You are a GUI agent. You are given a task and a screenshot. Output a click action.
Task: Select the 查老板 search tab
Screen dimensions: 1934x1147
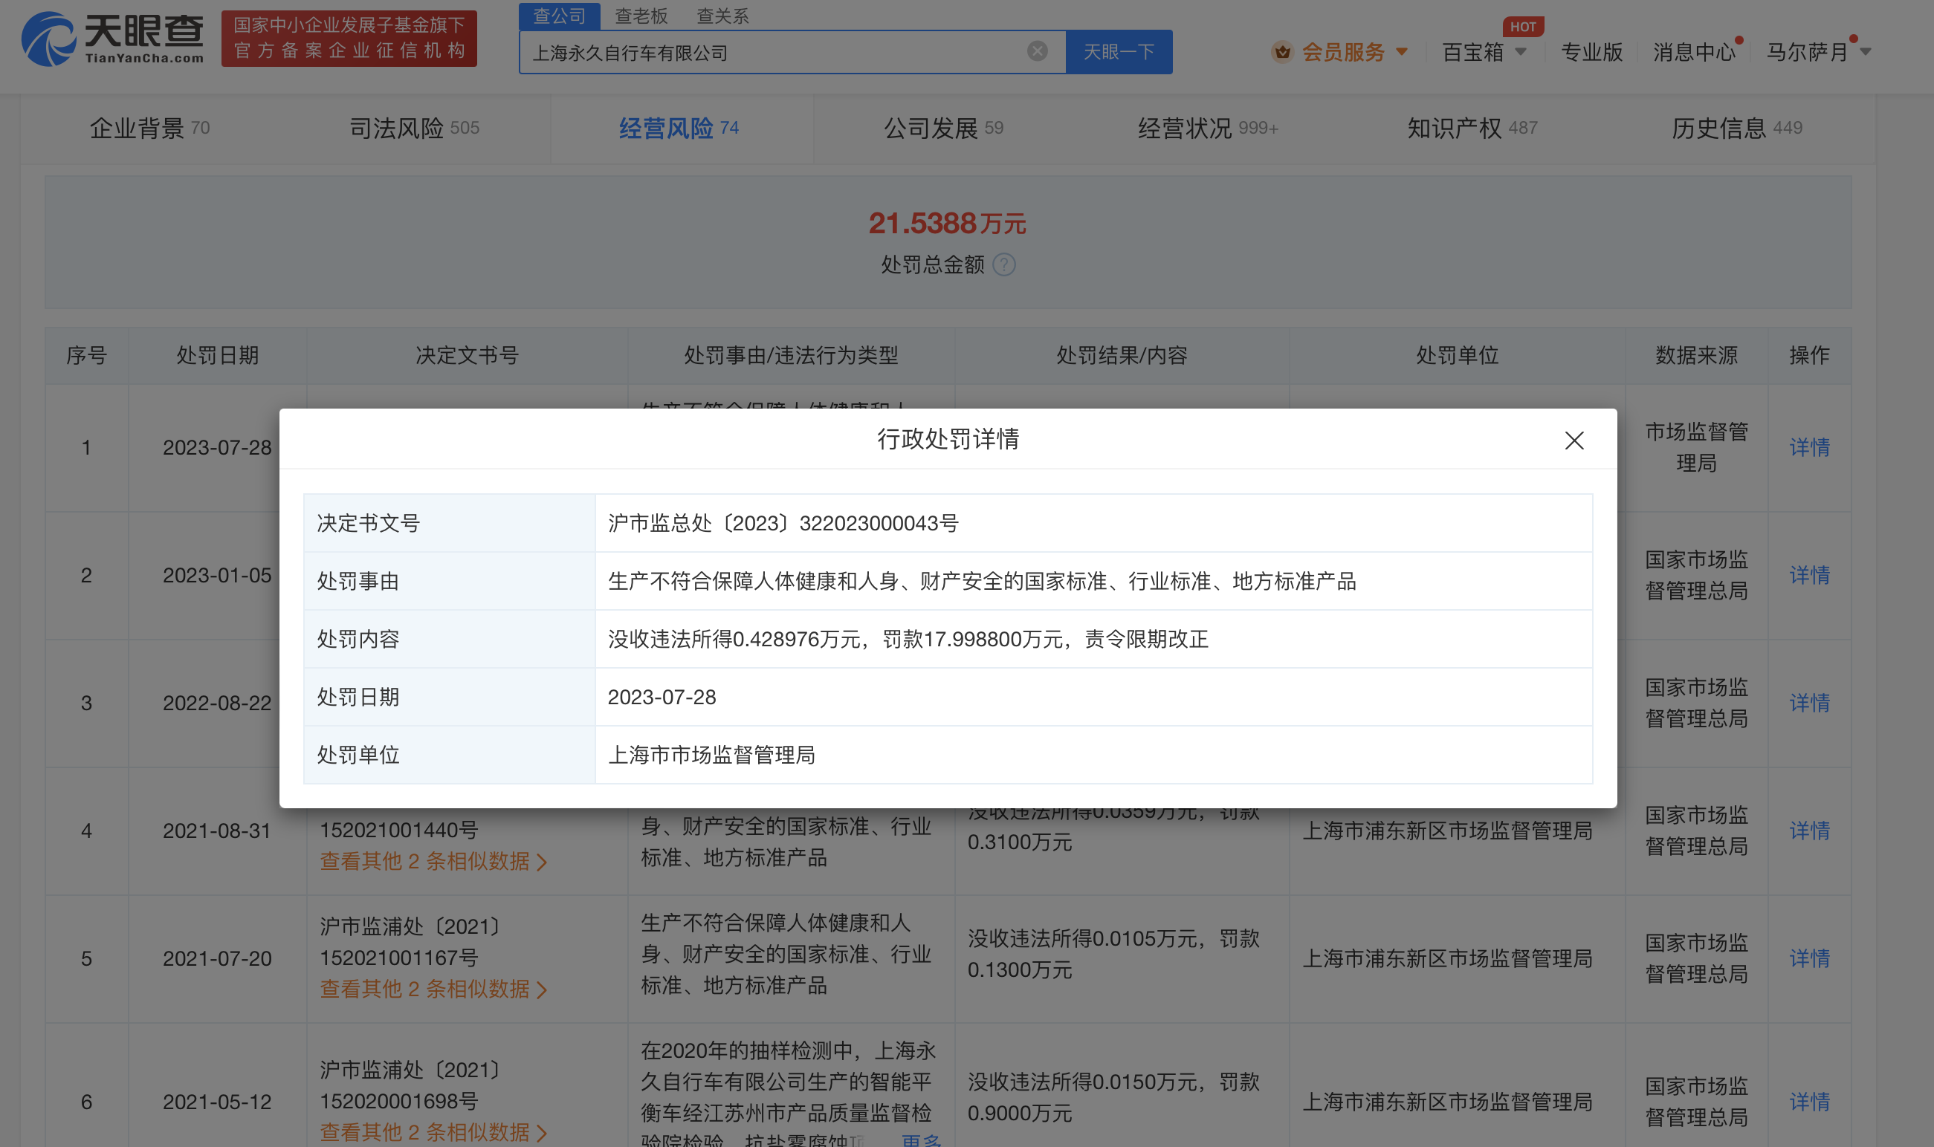point(641,16)
